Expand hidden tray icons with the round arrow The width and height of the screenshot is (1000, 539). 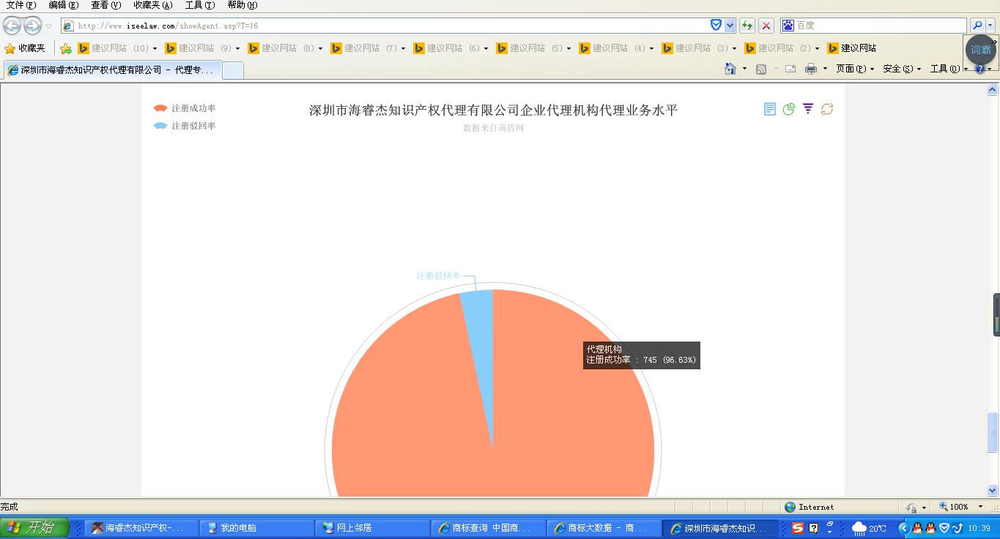903,528
